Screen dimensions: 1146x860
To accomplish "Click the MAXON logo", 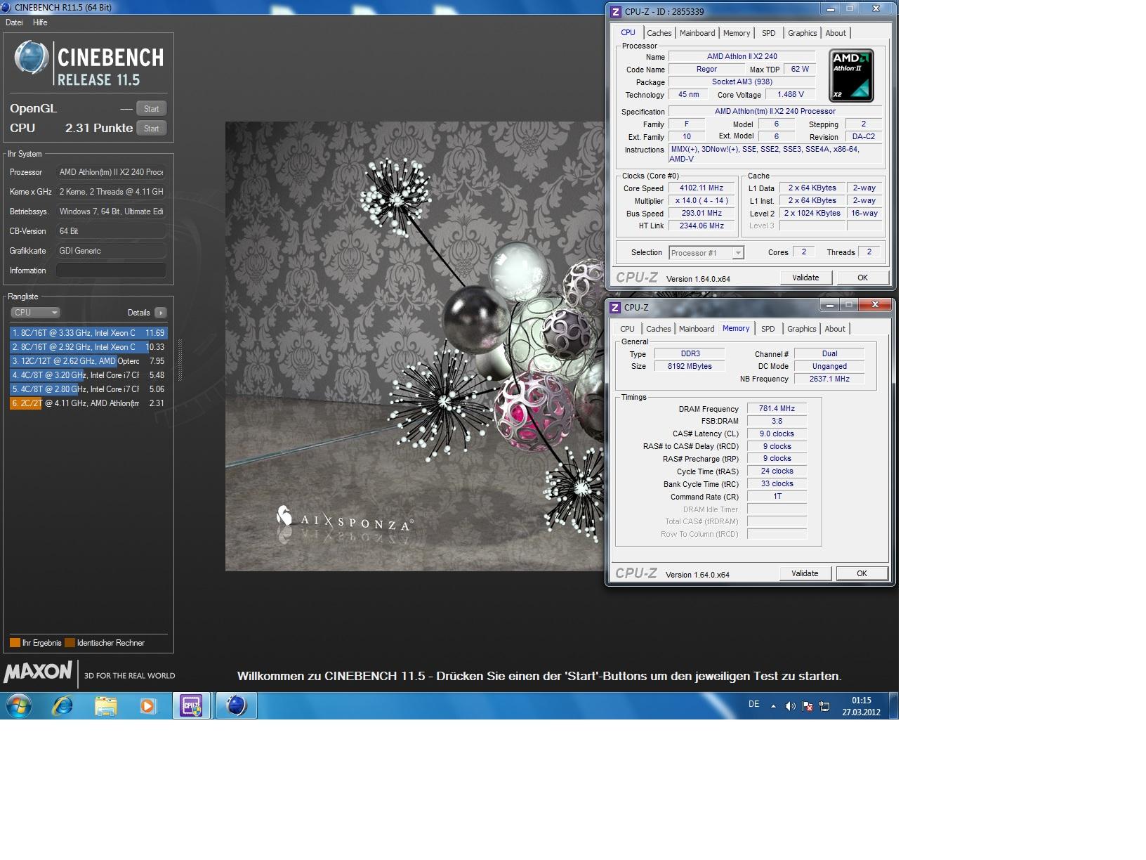I will [x=38, y=672].
